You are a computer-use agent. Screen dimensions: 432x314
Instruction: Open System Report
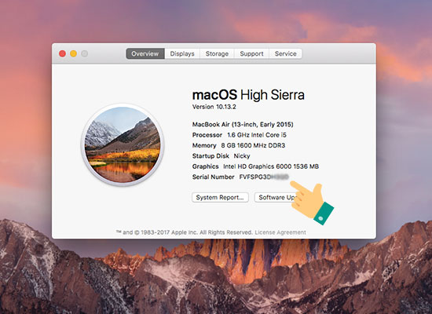[220, 198]
